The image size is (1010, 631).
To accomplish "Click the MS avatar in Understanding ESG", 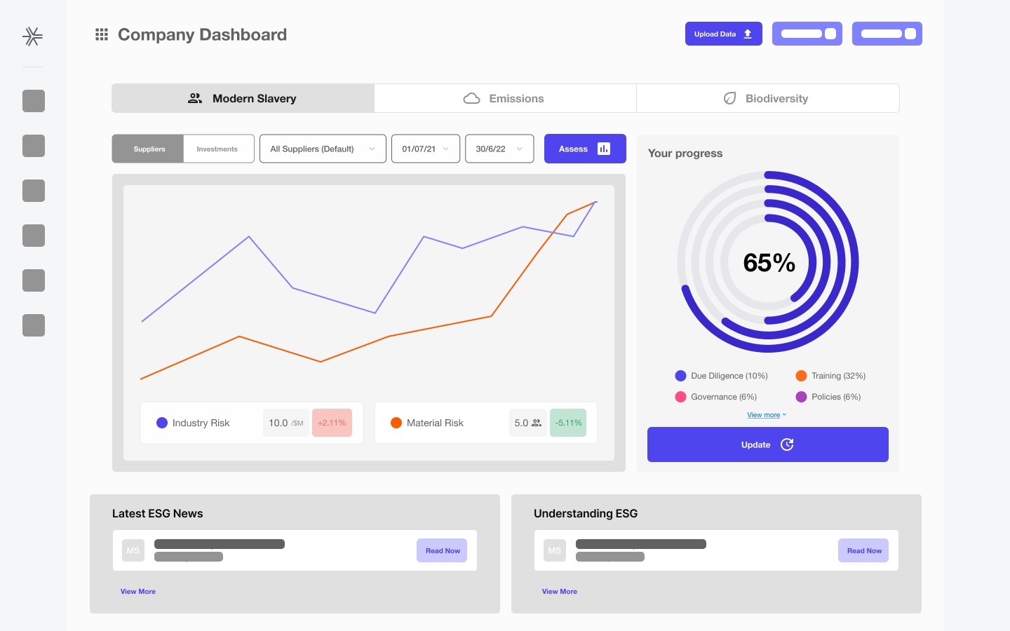I will 555,550.
